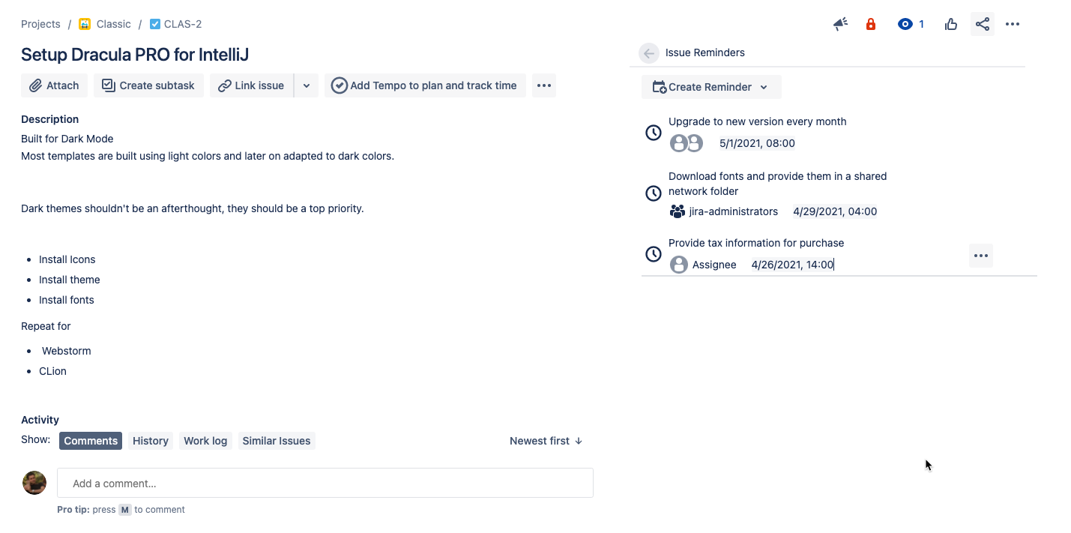Change sort with Newest first dropdown

(546, 441)
